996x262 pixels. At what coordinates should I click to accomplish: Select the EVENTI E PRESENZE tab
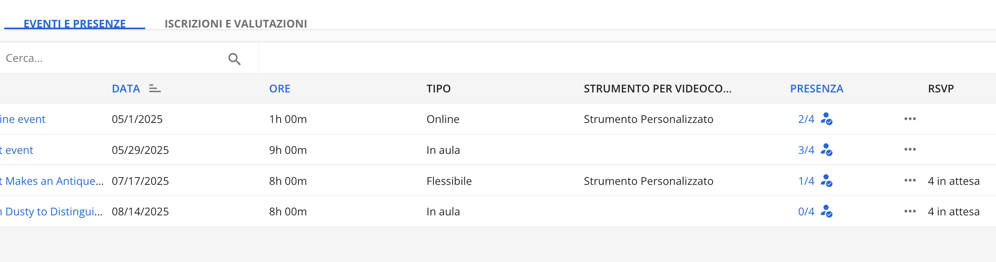click(x=75, y=24)
